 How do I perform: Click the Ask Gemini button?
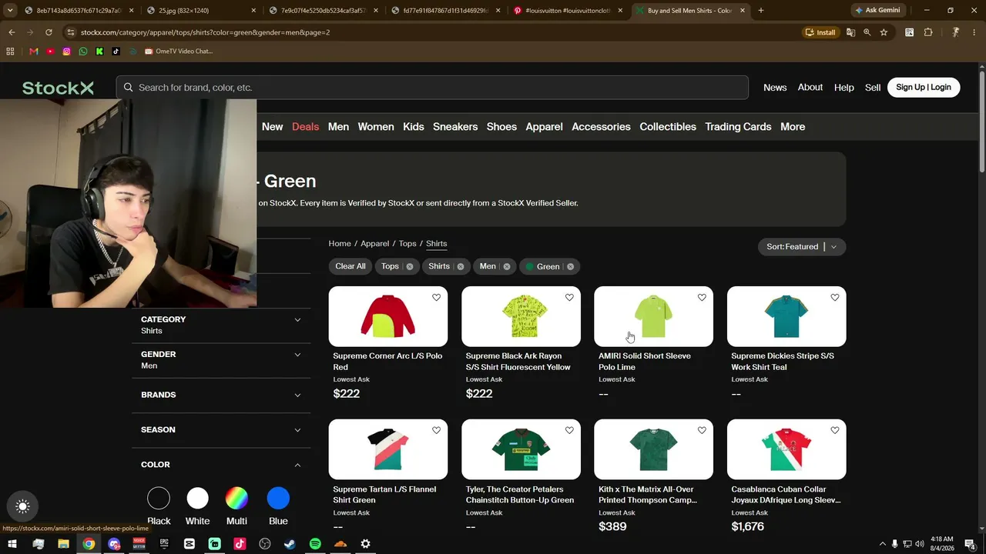click(877, 11)
